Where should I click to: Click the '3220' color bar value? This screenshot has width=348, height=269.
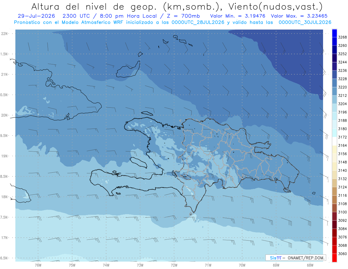(x=342, y=87)
